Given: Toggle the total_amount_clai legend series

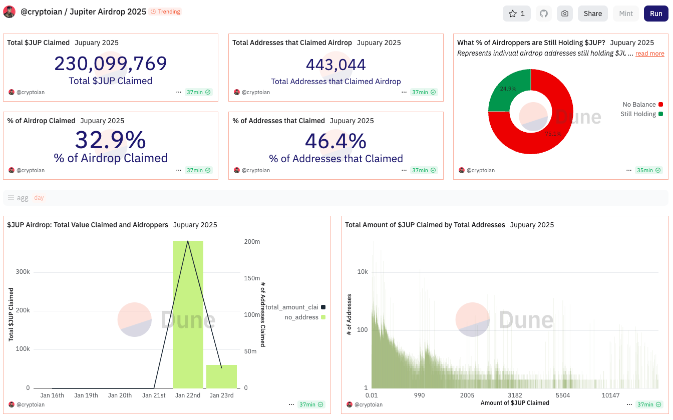Looking at the screenshot, I should point(295,307).
